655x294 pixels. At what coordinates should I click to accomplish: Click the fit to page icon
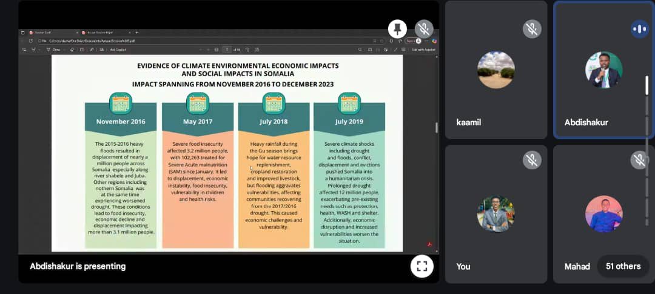point(217,50)
